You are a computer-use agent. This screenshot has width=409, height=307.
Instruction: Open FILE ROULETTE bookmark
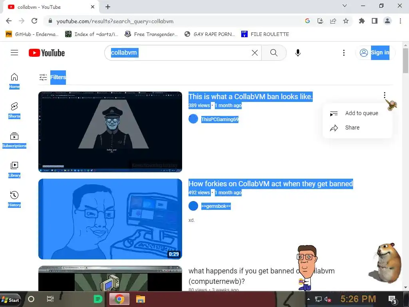click(x=265, y=34)
